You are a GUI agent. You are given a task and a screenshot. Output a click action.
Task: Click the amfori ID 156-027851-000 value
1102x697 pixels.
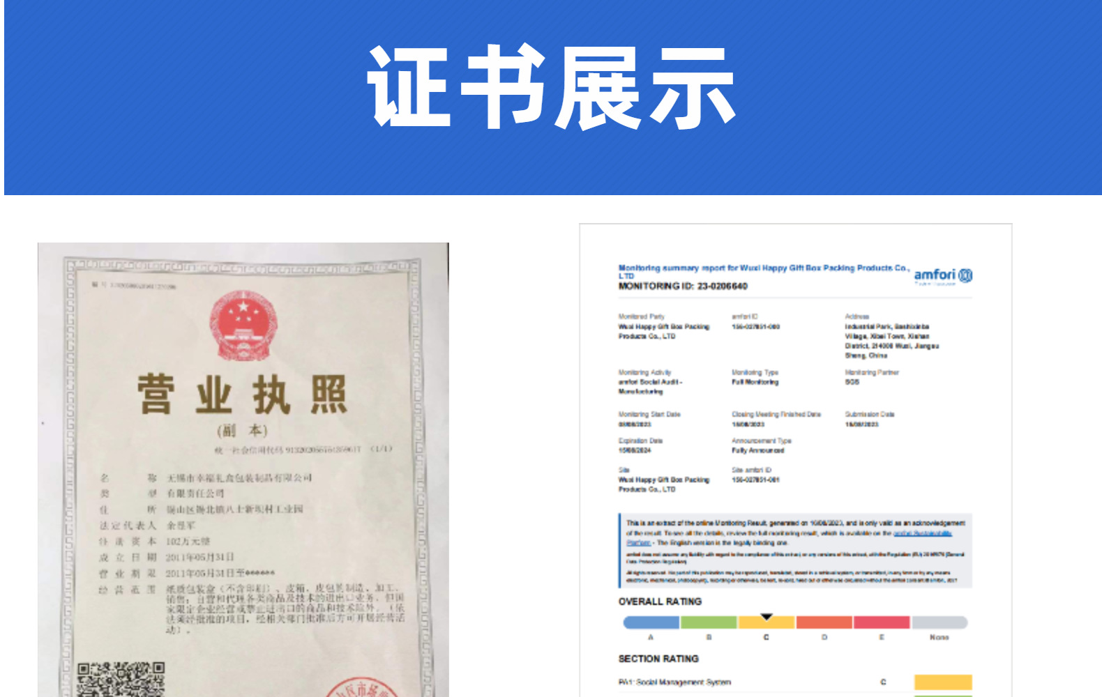click(x=755, y=326)
